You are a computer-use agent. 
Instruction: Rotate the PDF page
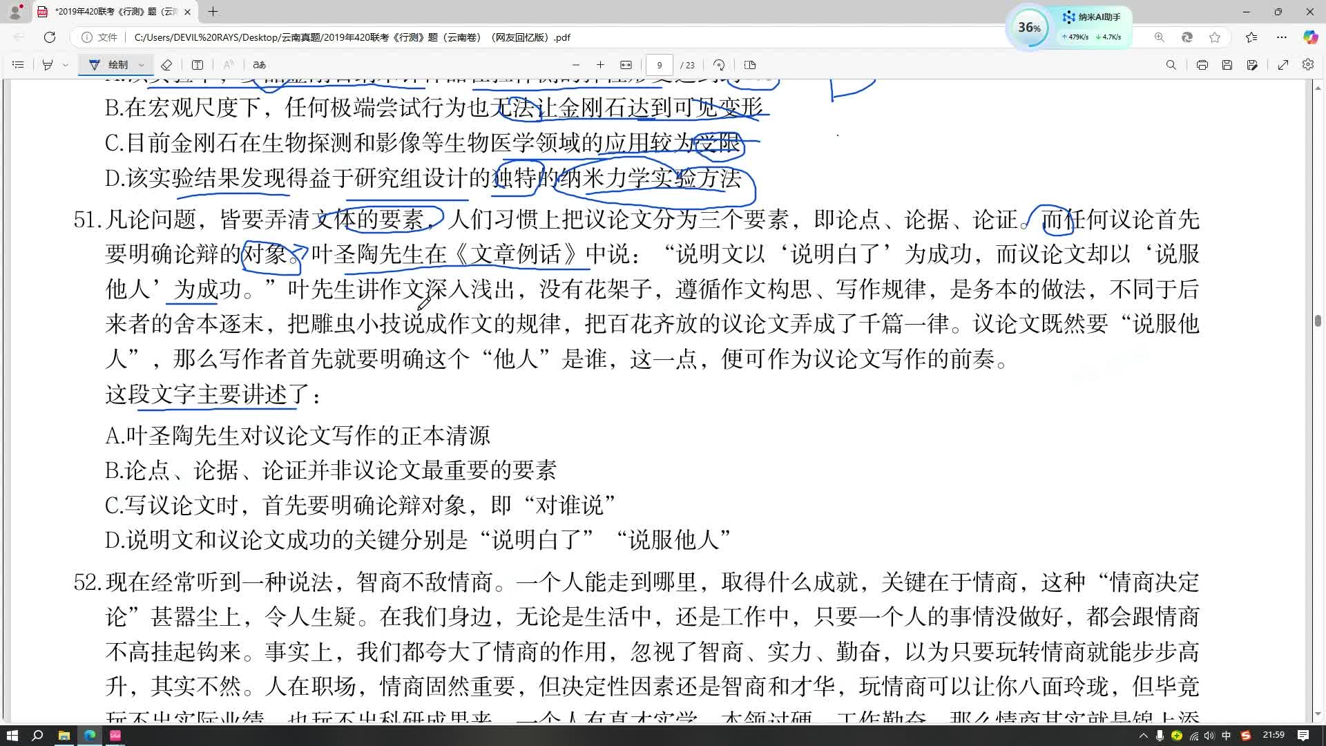pyautogui.click(x=719, y=65)
